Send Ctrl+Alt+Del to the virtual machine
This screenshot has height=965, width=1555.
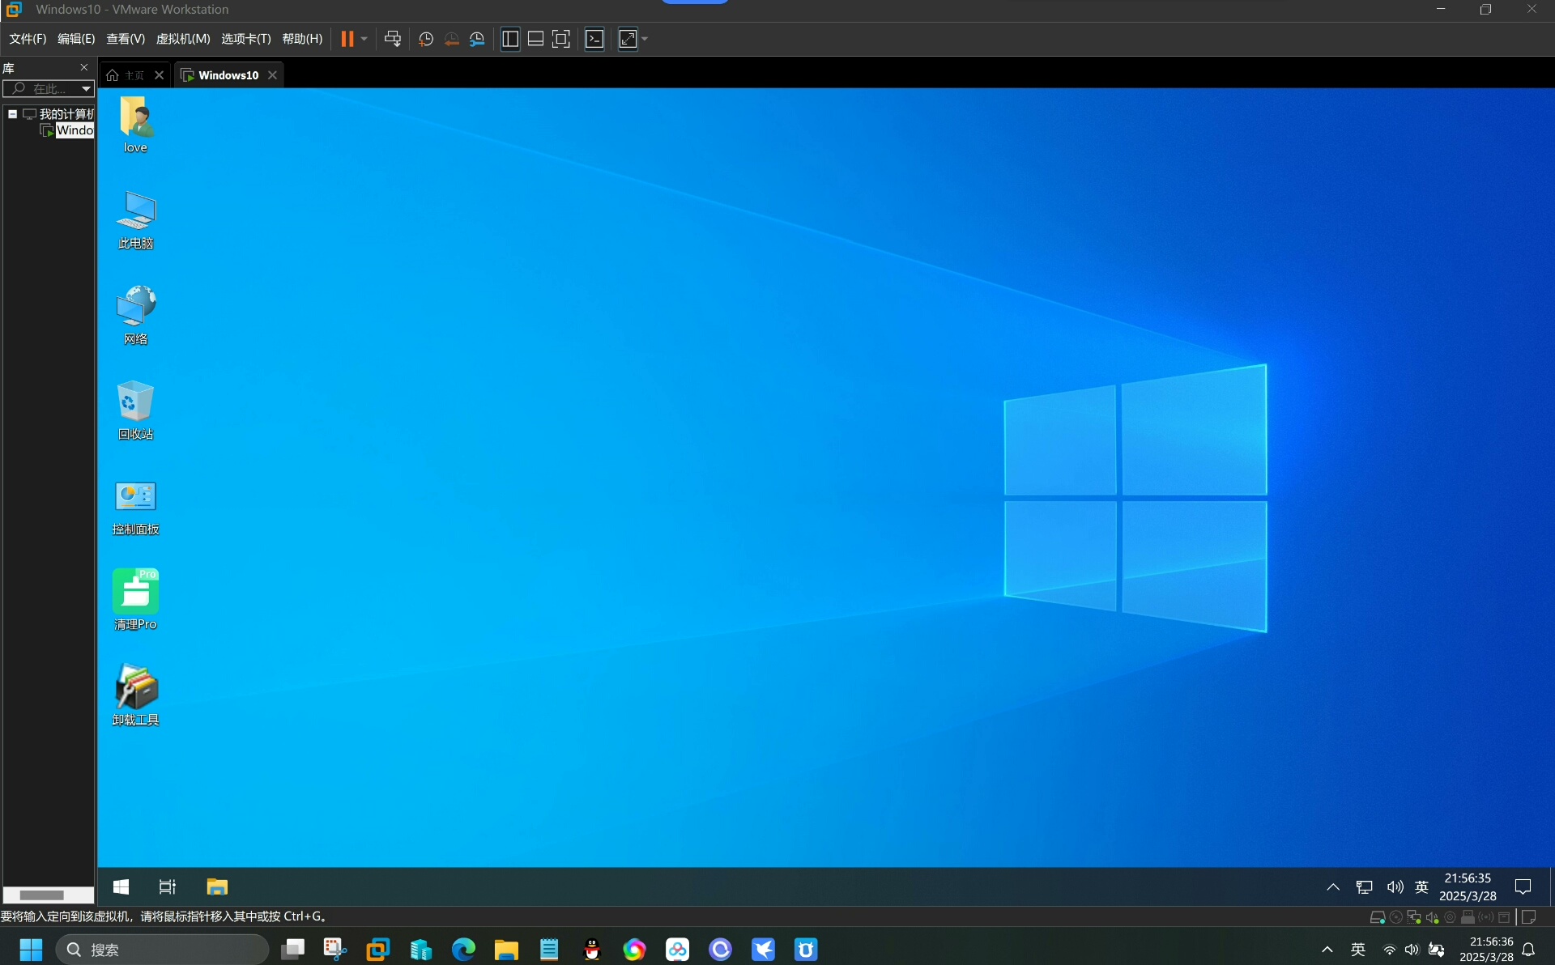tap(393, 39)
